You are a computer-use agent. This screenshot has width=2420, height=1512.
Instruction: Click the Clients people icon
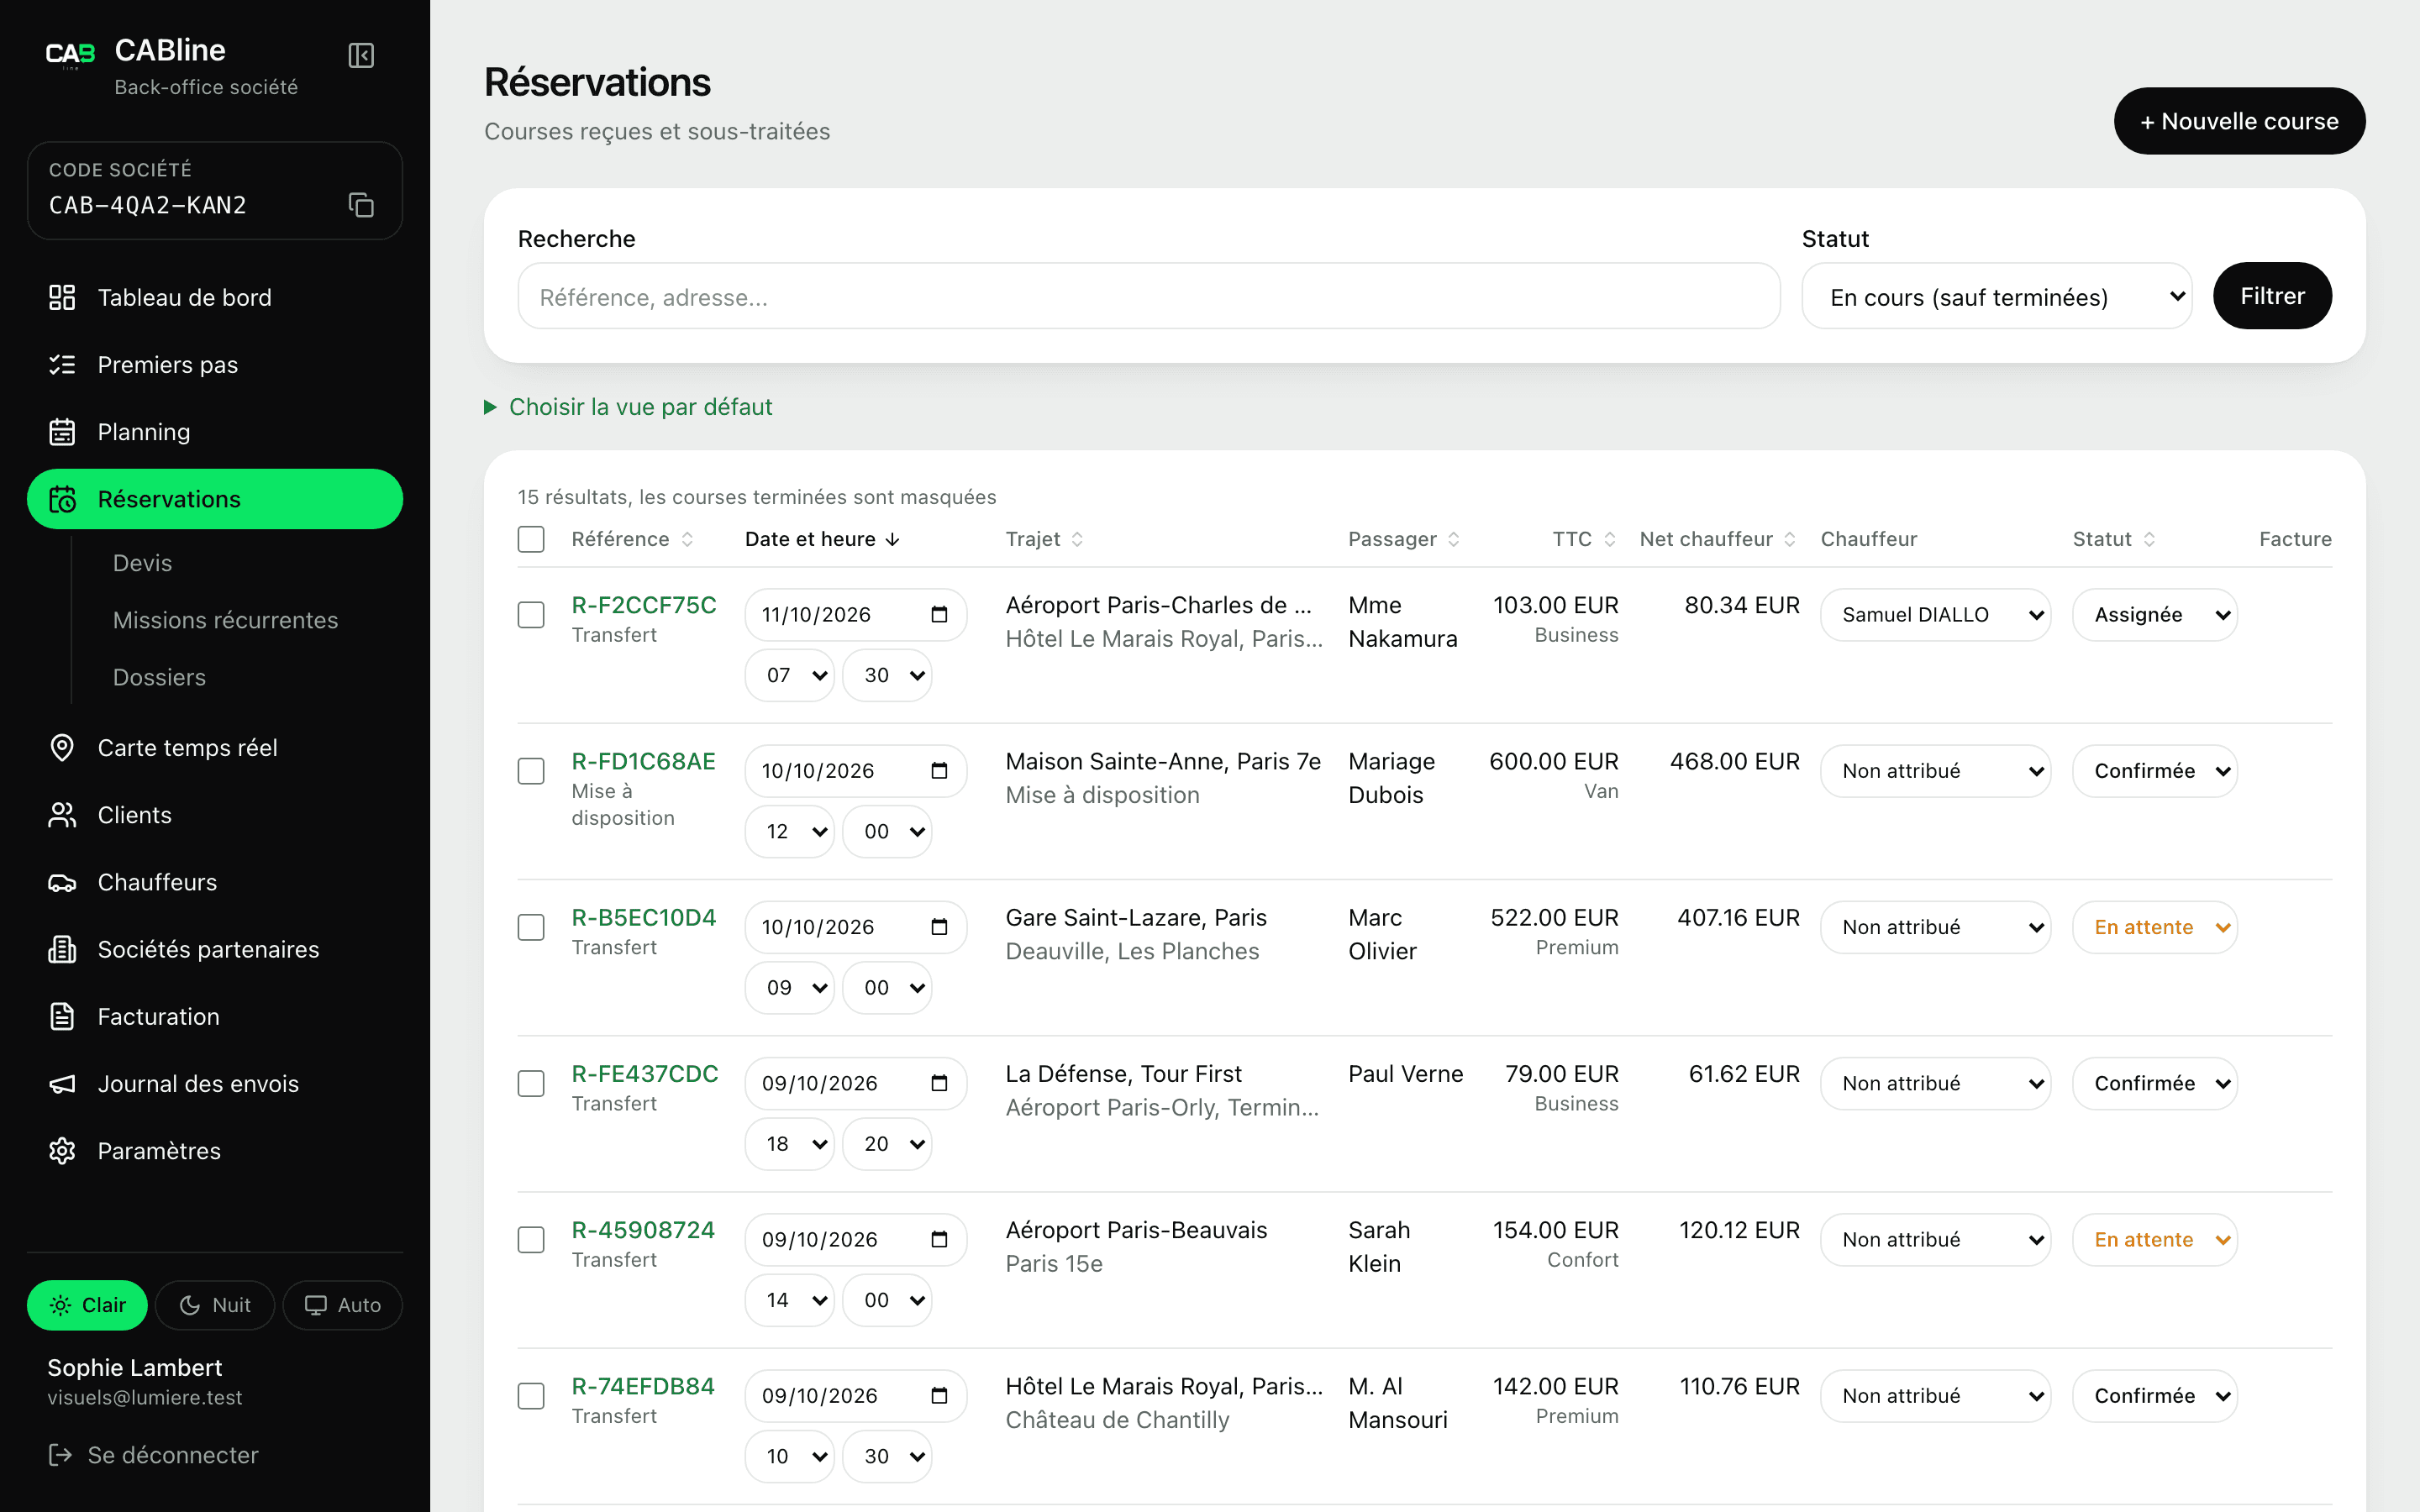coord(62,815)
